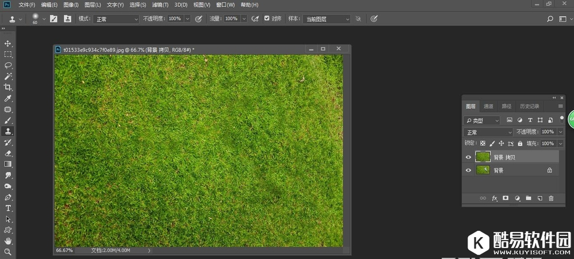The image size is (574, 259).
Task: Uncheck the 对齐 checkbox
Action: tap(267, 18)
